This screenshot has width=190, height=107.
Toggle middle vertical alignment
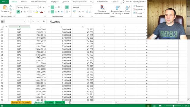pos(52,7)
